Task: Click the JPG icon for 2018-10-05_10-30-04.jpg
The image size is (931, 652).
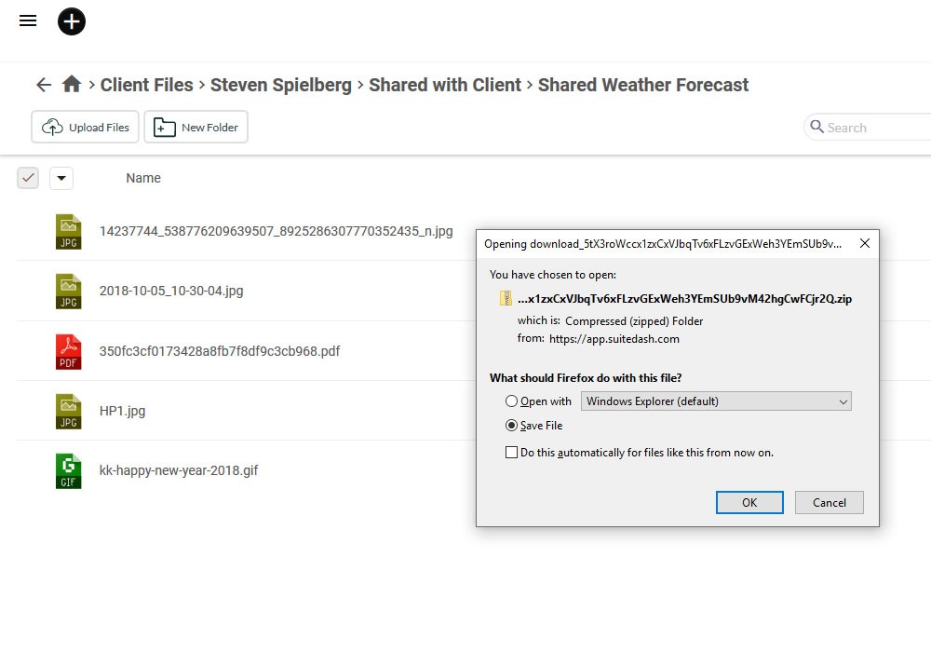Action: pos(68,291)
